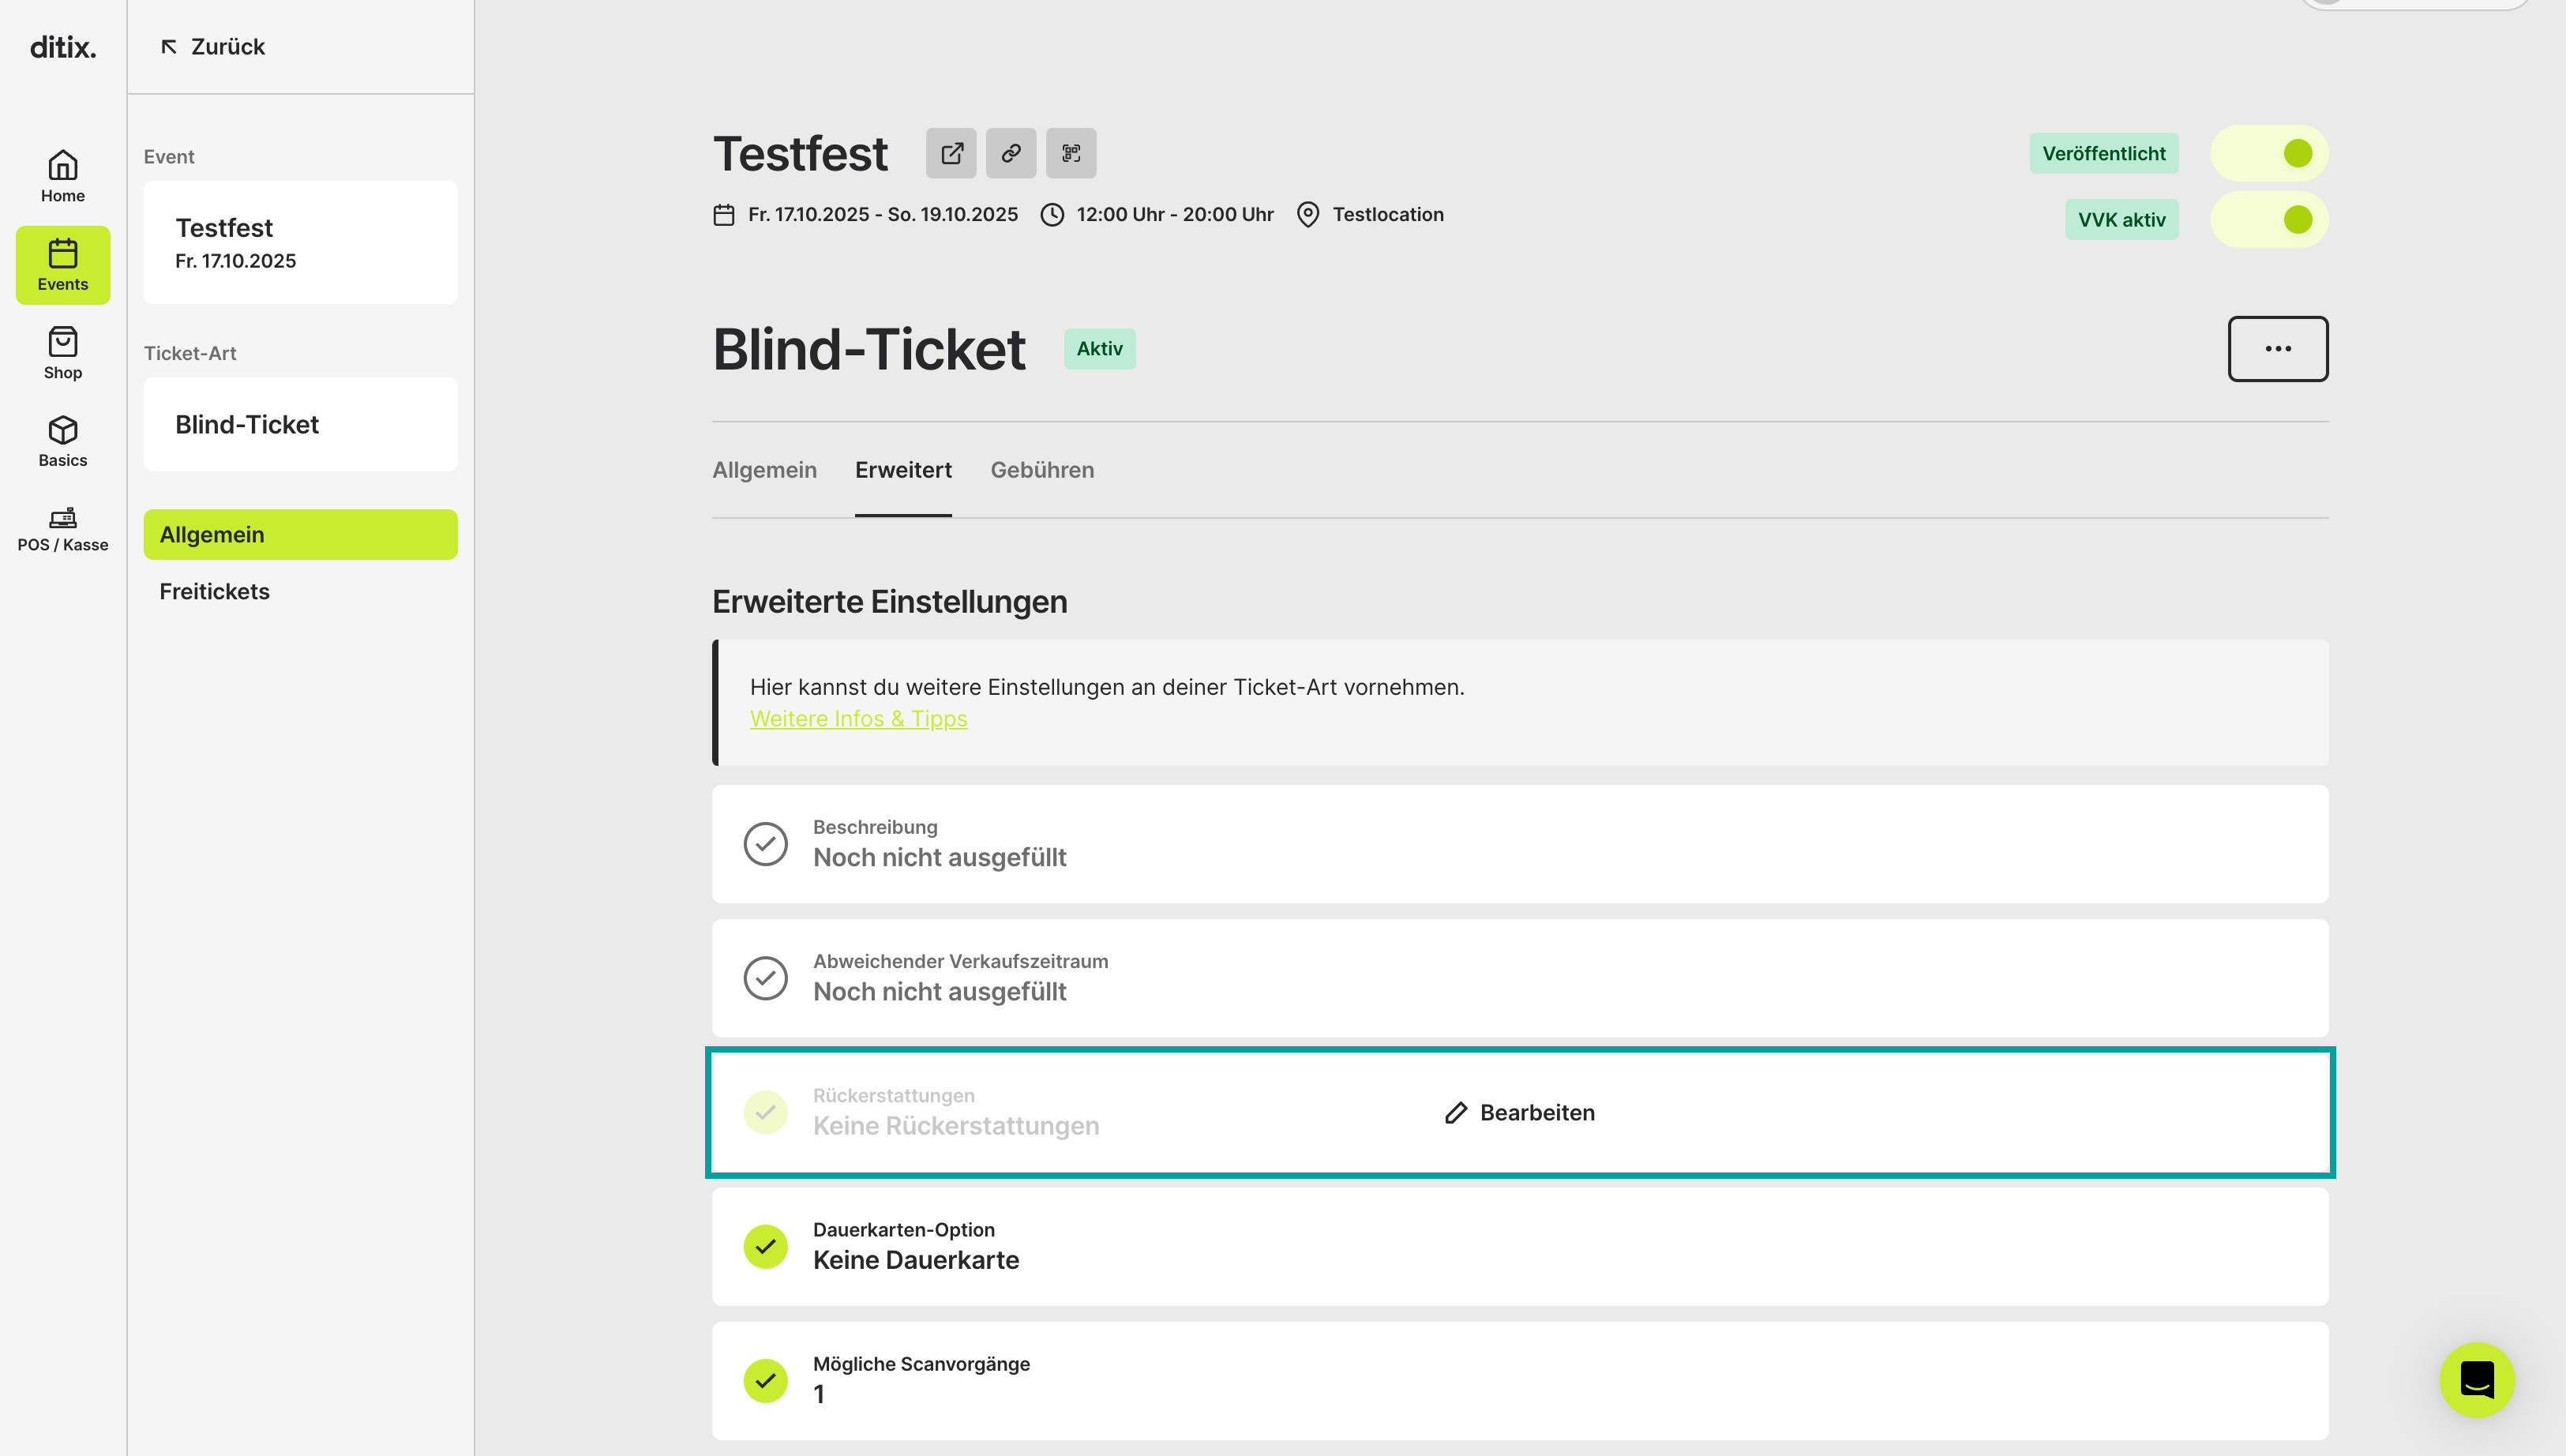The image size is (2566, 1456).
Task: Switch to the Allgemein tab
Action: 763,470
